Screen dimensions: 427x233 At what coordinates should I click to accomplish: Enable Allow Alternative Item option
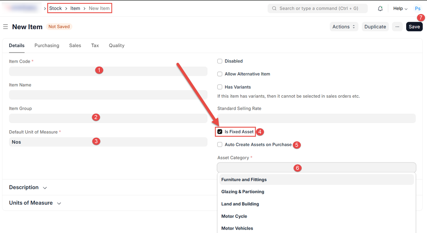[220, 74]
